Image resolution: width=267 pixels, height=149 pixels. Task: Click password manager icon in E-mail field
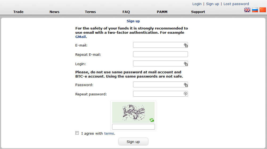coord(186,45)
